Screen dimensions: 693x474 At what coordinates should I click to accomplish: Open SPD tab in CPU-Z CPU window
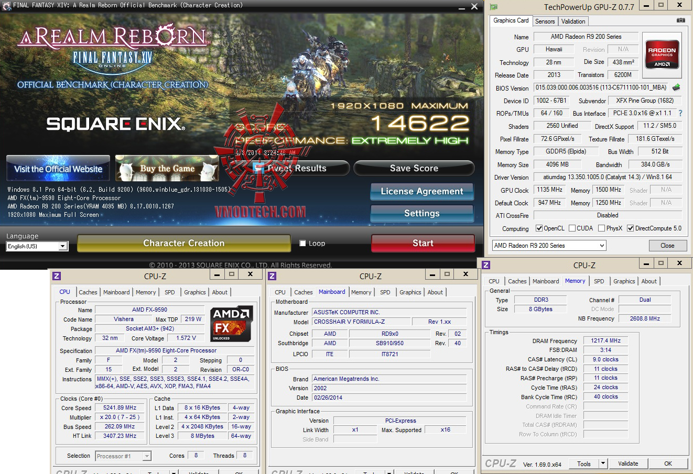(x=170, y=292)
